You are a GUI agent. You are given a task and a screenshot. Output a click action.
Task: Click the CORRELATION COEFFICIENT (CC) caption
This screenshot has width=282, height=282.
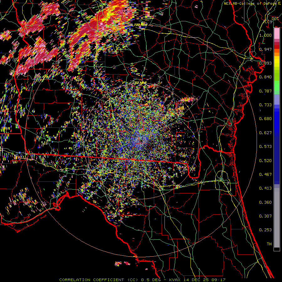[x=99, y=280]
